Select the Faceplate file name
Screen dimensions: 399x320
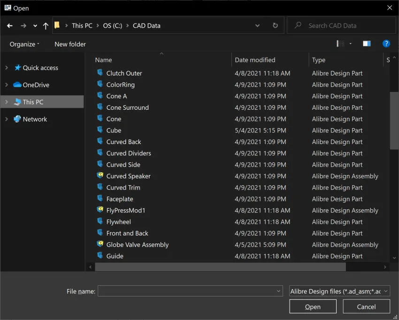(120, 199)
